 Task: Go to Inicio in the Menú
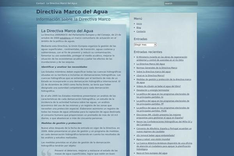click(139, 24)
